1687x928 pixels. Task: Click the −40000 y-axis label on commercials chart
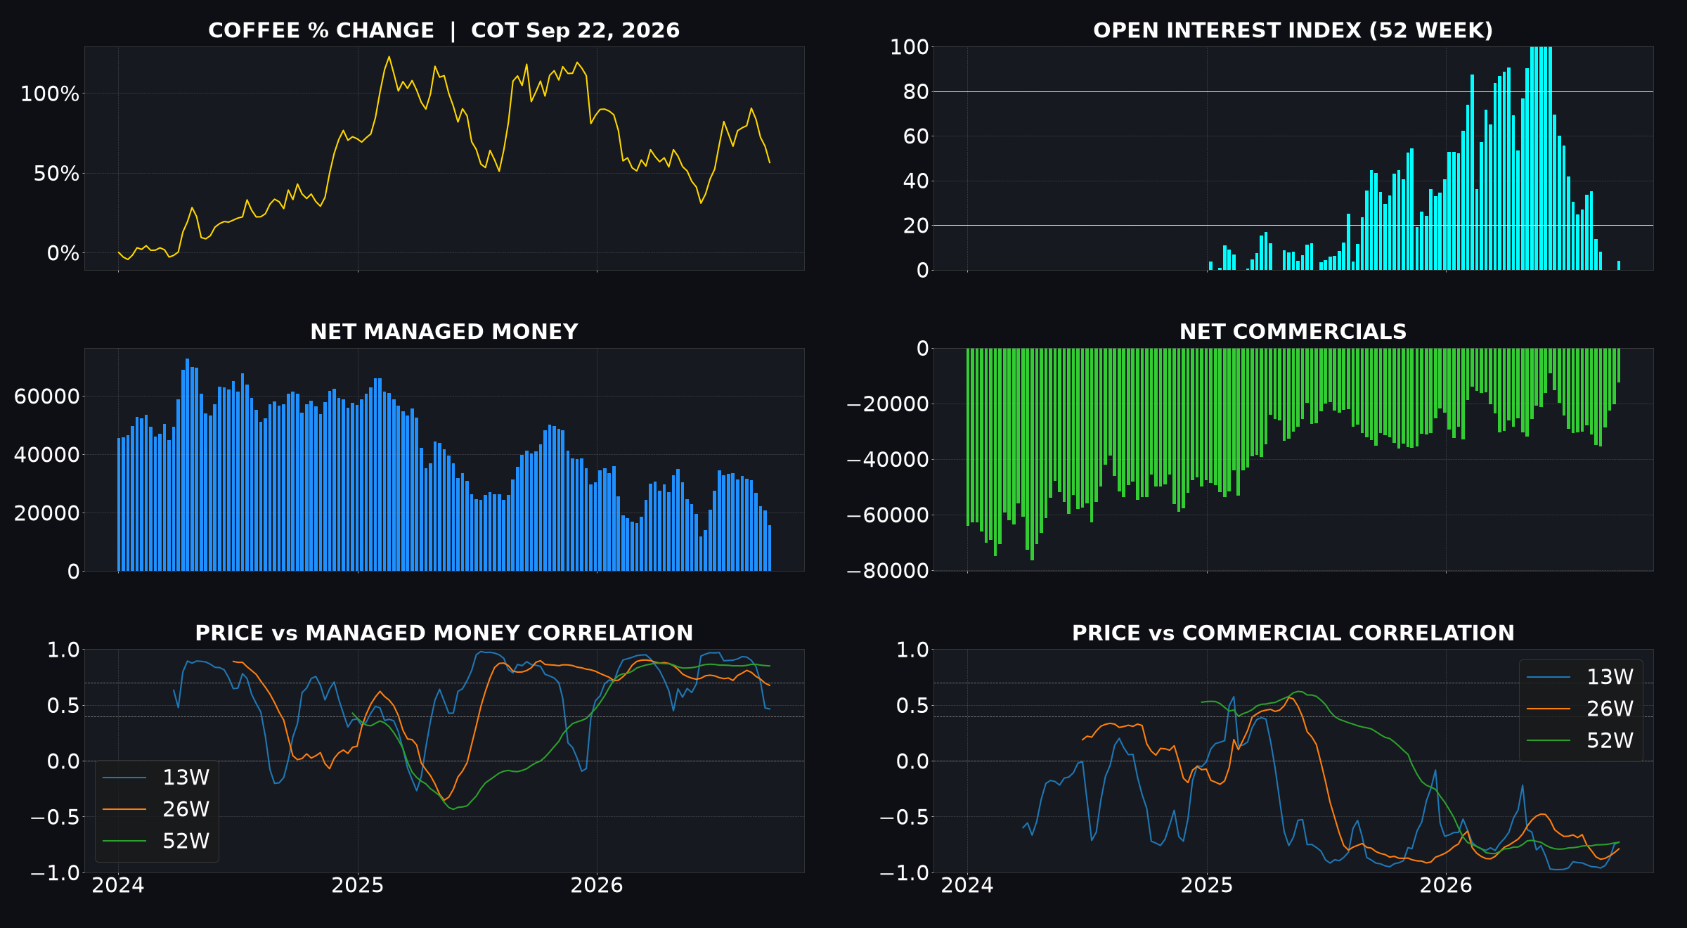coord(888,460)
